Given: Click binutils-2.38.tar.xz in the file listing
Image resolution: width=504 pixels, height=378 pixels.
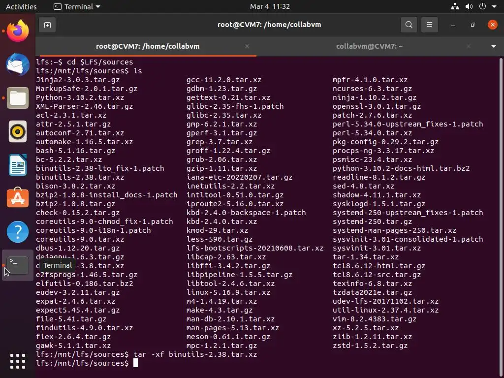Looking at the screenshot, I should coord(80,177).
